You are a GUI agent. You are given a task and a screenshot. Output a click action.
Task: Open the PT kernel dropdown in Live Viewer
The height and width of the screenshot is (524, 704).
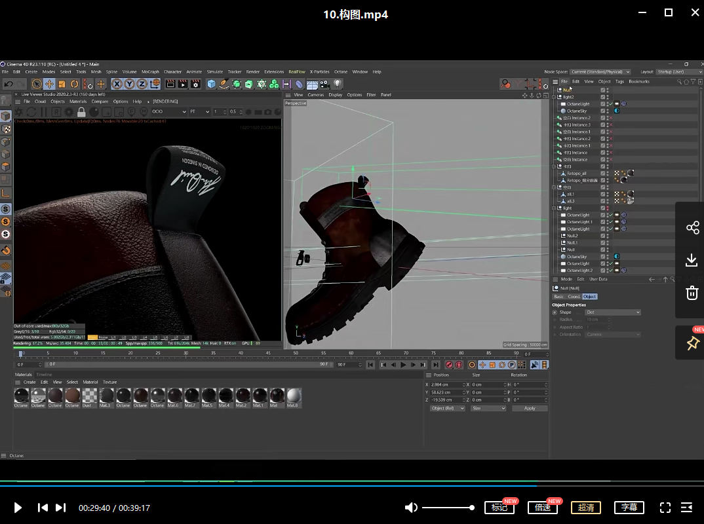point(199,112)
